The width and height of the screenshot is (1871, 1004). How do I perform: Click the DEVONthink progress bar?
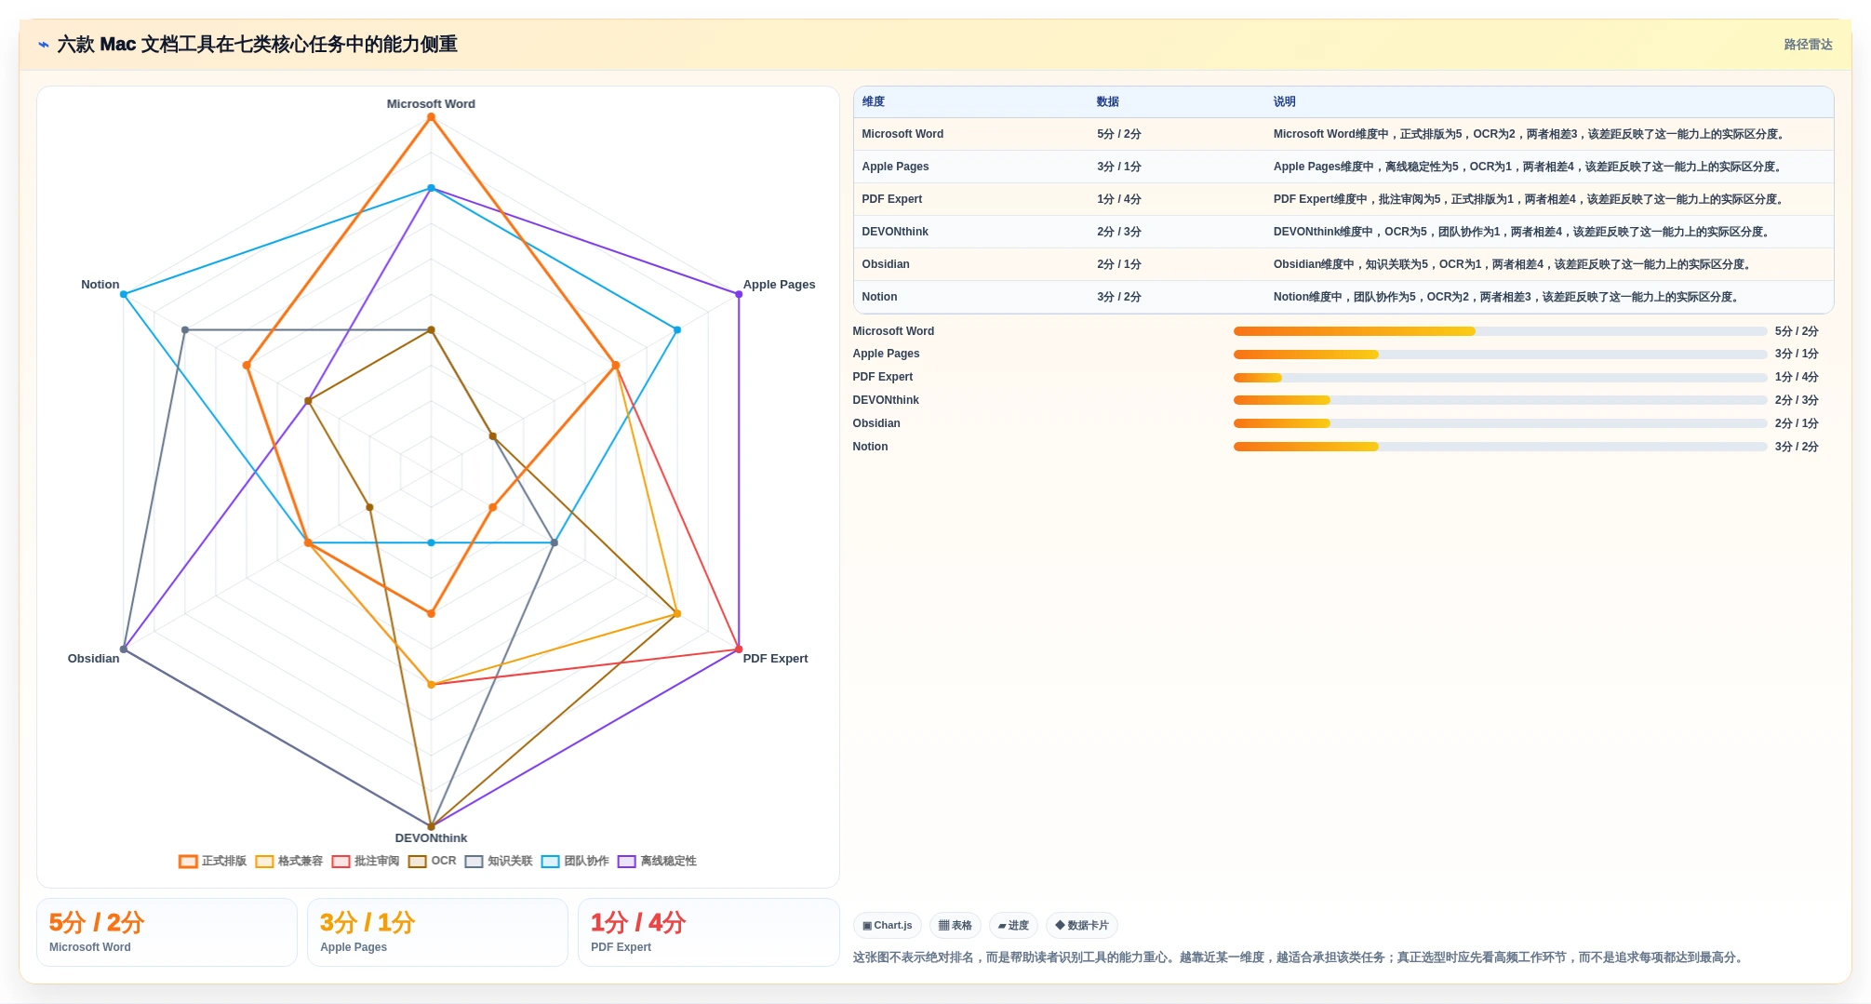click(1500, 400)
